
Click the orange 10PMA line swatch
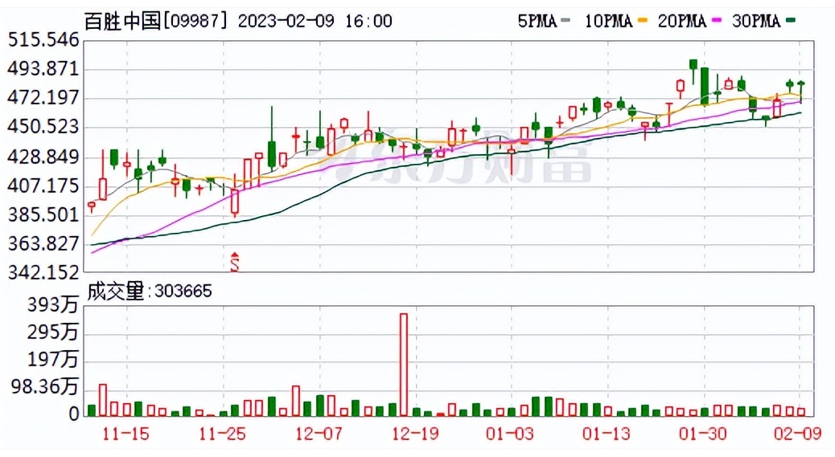642,22
